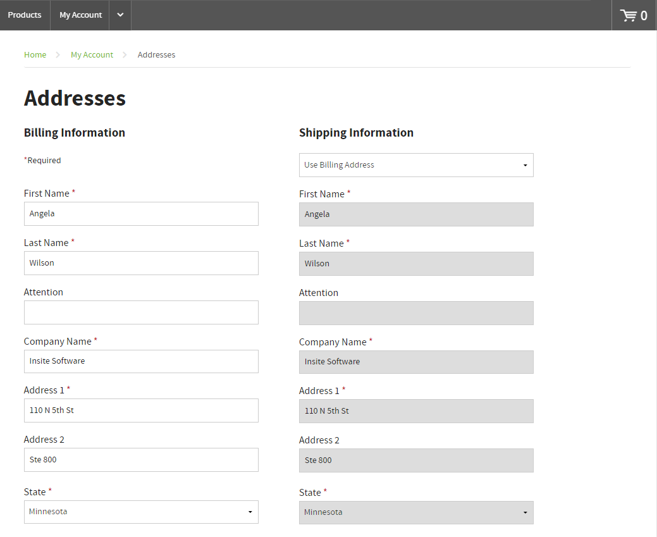Click the shipping State dropdown
This screenshot has width=657, height=537.
[x=415, y=512]
